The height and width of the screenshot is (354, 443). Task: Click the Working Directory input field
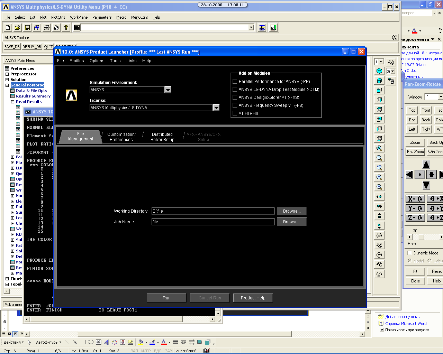pos(213,211)
